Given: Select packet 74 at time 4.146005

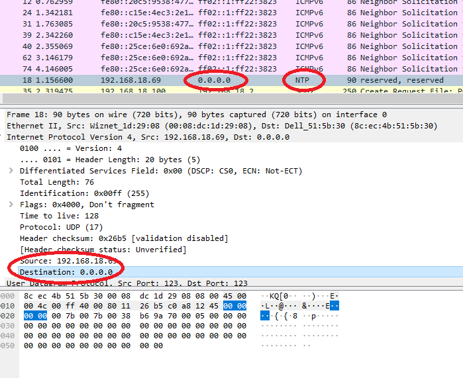Looking at the screenshot, I should coord(232,69).
